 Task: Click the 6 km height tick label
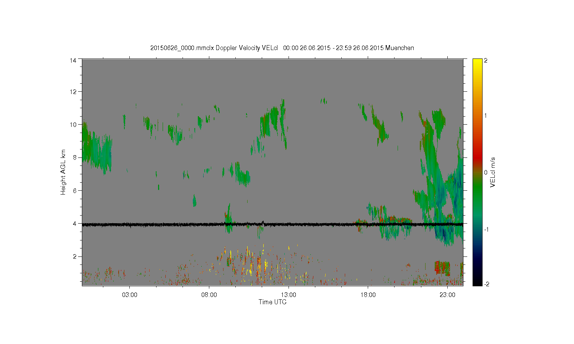pos(75,191)
